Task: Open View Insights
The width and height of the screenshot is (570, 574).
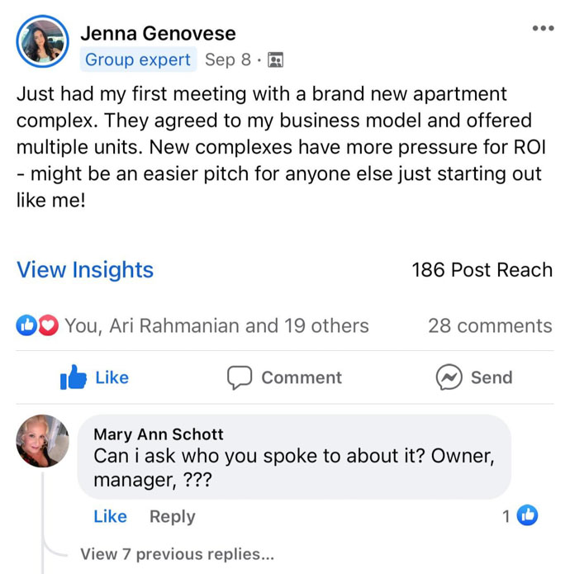Action: coord(85,270)
